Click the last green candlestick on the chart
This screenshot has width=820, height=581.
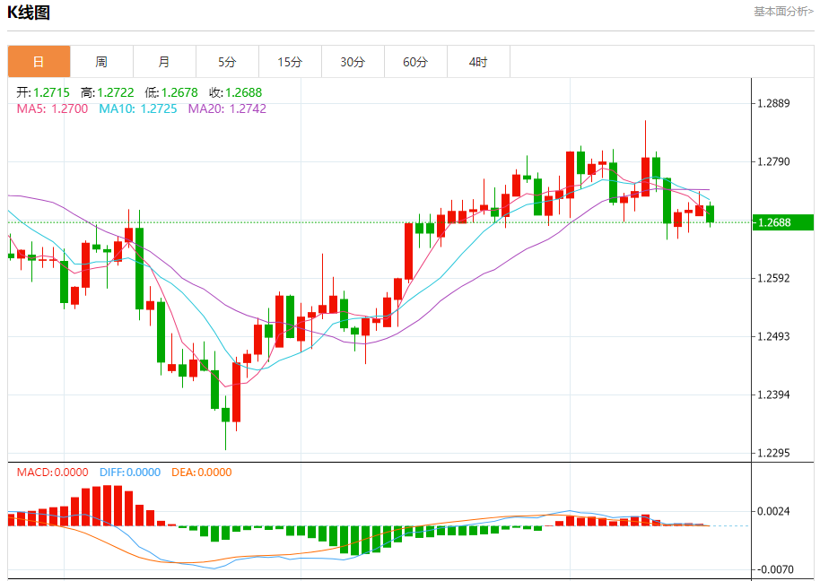(711, 213)
